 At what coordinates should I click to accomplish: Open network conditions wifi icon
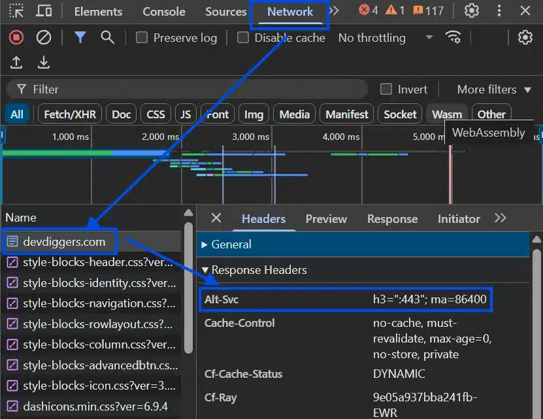coord(453,37)
